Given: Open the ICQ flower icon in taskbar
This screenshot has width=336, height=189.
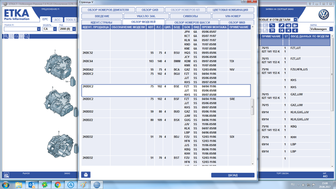Looking at the screenshot, I should pos(45,185).
